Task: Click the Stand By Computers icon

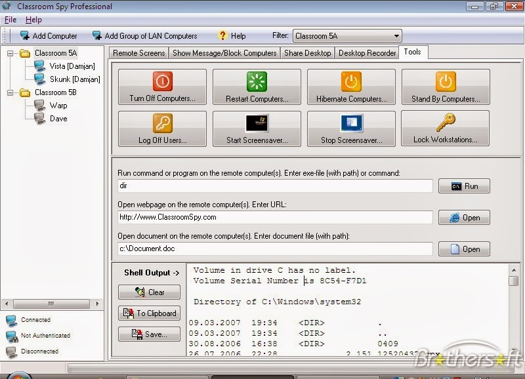Action: coord(446,81)
